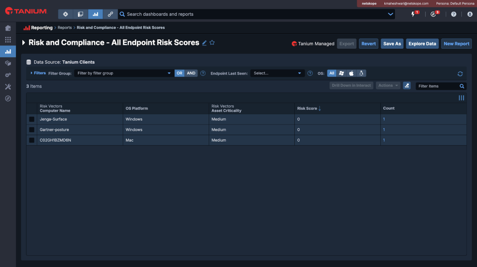
Task: Open count link 1 for Gartner-posture
Action: (384, 130)
